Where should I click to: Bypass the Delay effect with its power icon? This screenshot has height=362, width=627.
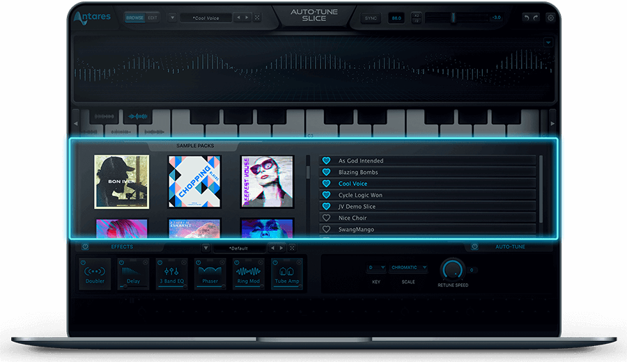[121, 262]
